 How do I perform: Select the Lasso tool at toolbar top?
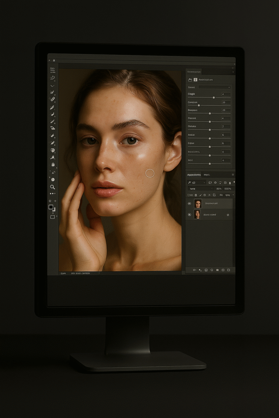click(52, 78)
